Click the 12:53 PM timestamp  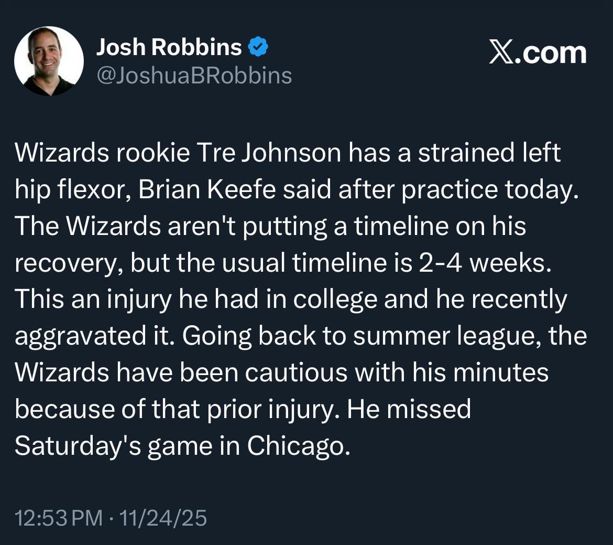(59, 518)
